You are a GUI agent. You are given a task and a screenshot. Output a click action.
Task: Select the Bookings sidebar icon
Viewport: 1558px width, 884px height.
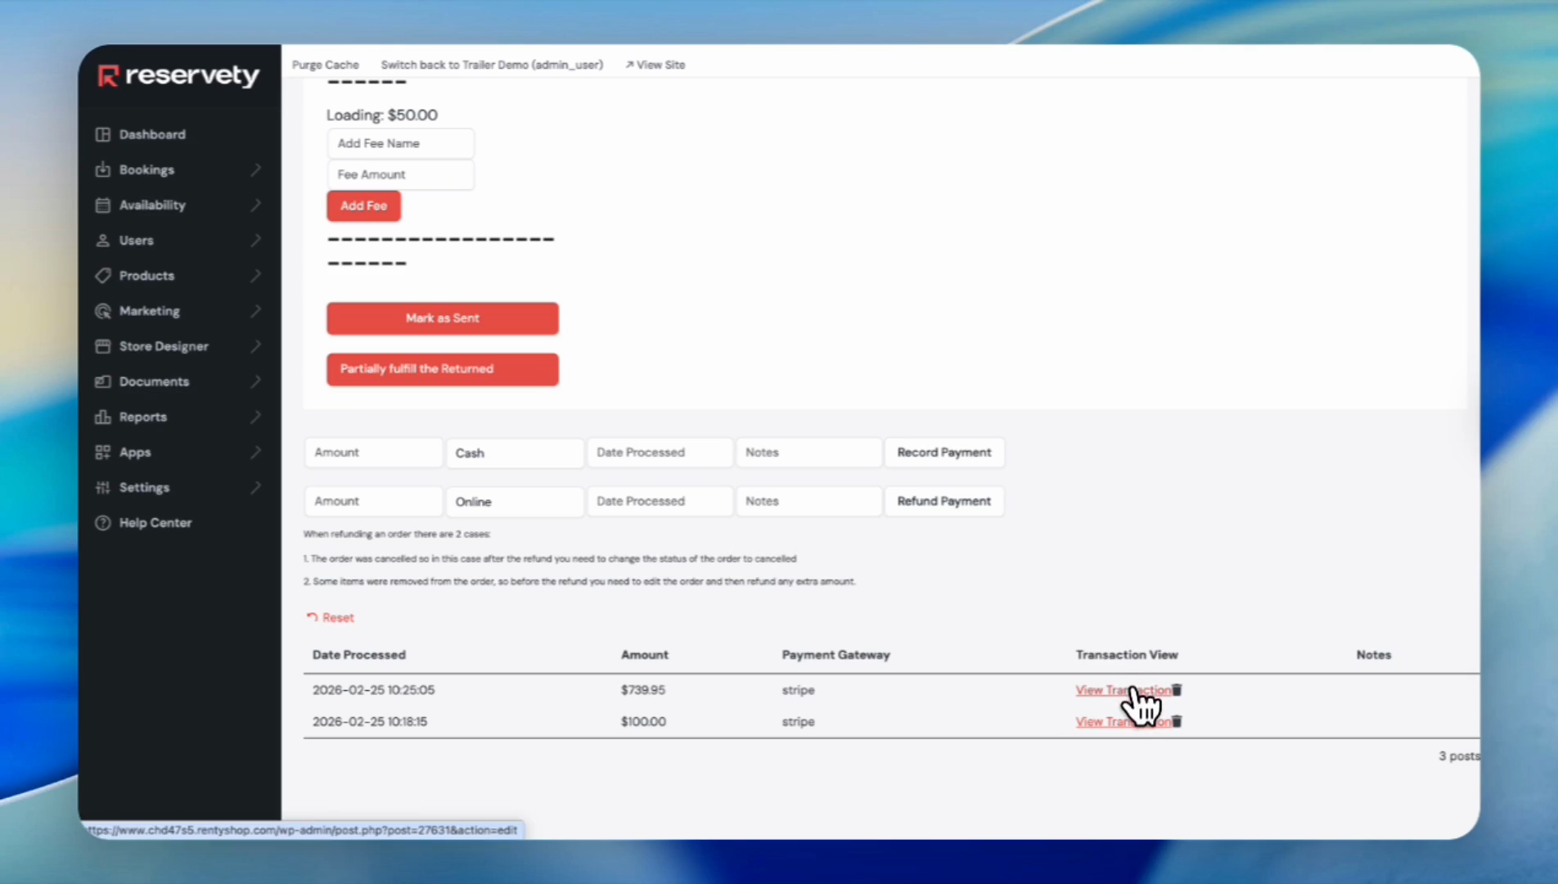[x=103, y=169]
